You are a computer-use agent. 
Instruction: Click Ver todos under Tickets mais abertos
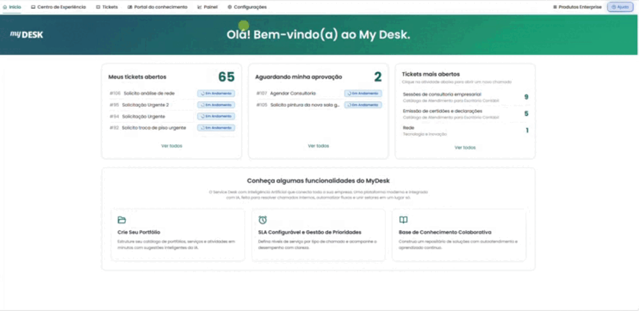click(465, 148)
